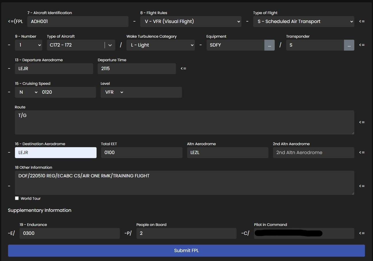The width and height of the screenshot is (373, 261).
Task: Edit the Route text area
Action: pos(184,122)
